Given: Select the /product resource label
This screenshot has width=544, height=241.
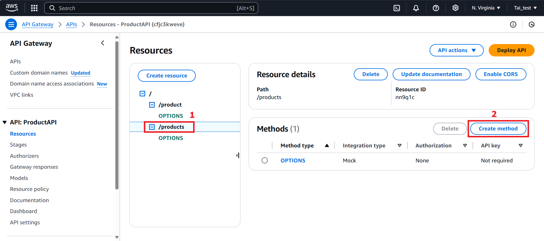Looking at the screenshot, I should [x=170, y=105].
